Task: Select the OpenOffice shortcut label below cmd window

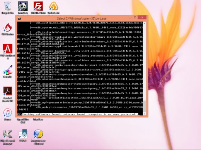Action: pos(23,121)
